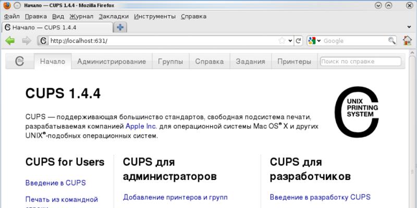Screen dimensions: 417x208
Task: Go to the Администрирование tab
Action: [x=112, y=61]
